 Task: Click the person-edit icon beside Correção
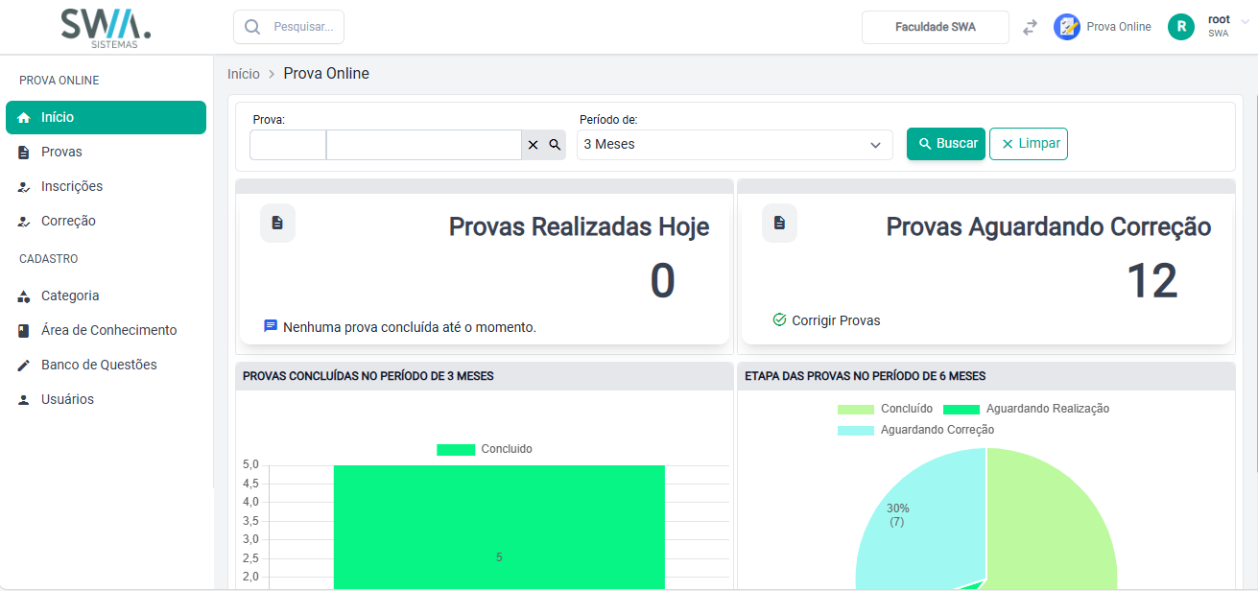point(24,222)
